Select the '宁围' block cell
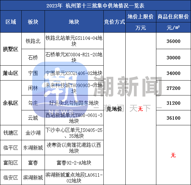The image size is (191, 185). (x=33, y=73)
